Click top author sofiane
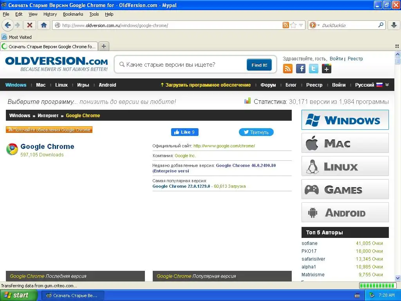The image size is (401, 301). 309,243
